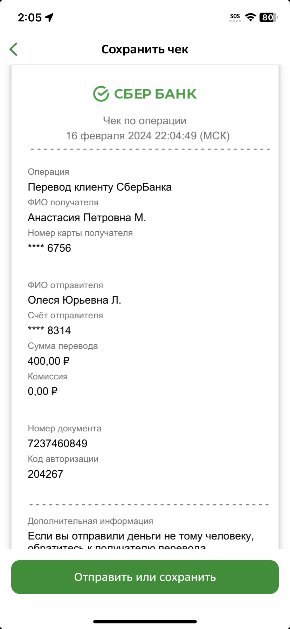Image resolution: width=290 pixels, height=629 pixels.
Task: Tap the transfer amount 400,00 ₽
Action: pyautogui.click(x=49, y=361)
